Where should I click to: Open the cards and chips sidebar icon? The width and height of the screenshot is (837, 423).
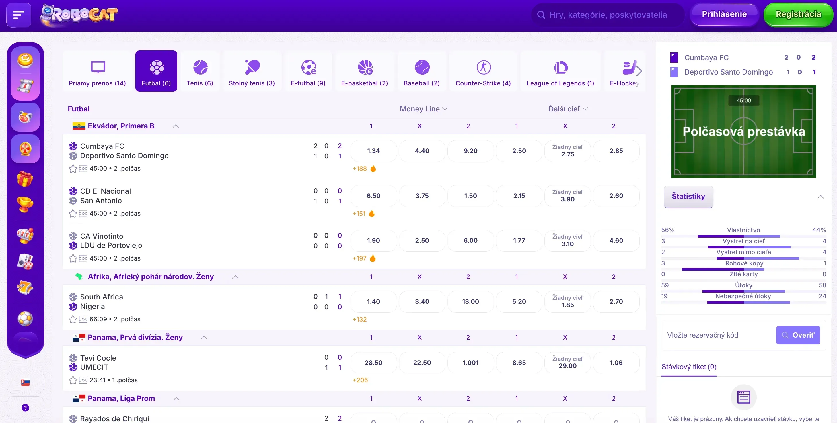[25, 262]
